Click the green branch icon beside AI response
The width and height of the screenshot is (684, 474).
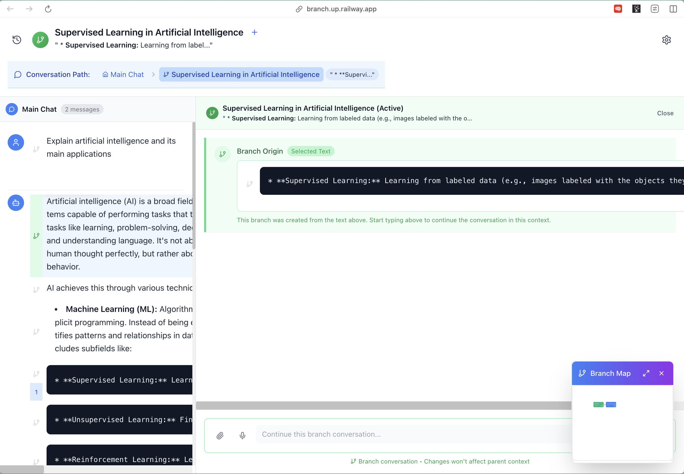(36, 236)
